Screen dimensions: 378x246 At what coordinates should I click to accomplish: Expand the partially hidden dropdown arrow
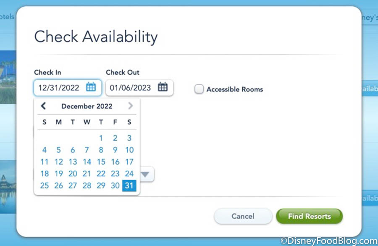point(146,174)
